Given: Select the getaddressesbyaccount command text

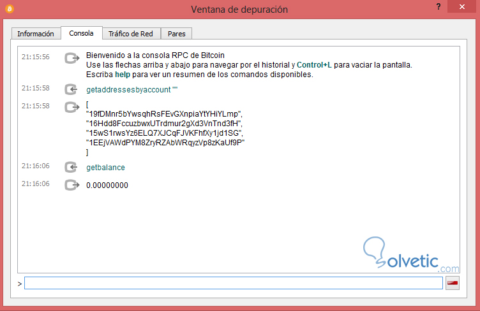Looking at the screenshot, I should coord(131,90).
